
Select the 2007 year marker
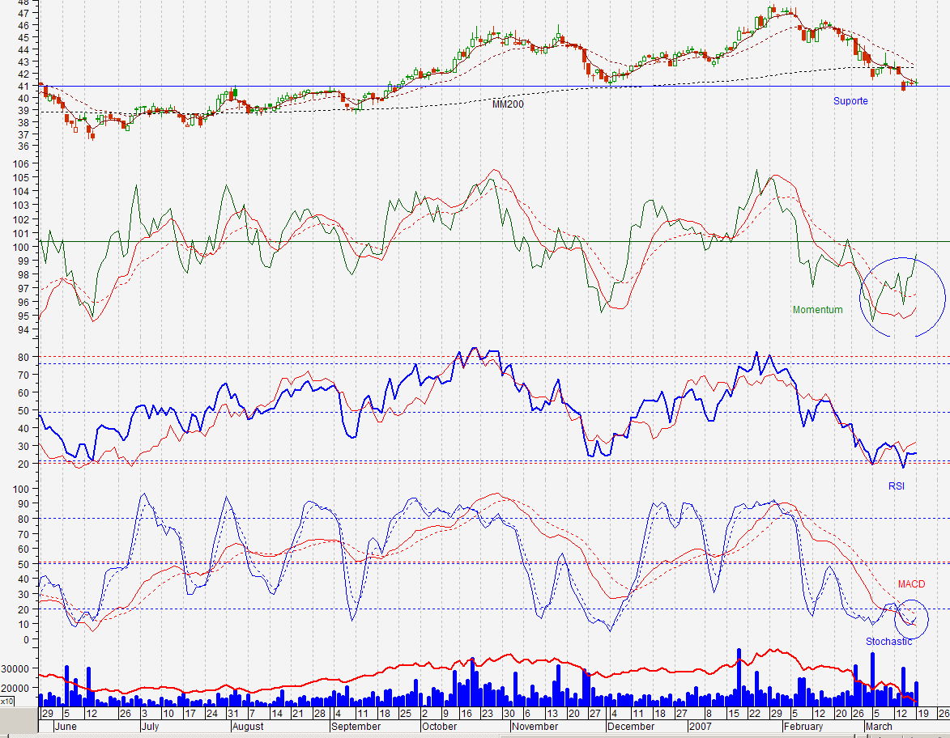point(701,726)
